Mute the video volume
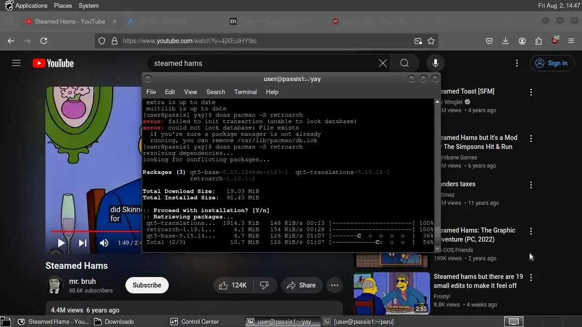This screenshot has height=327, width=582. pos(104,243)
